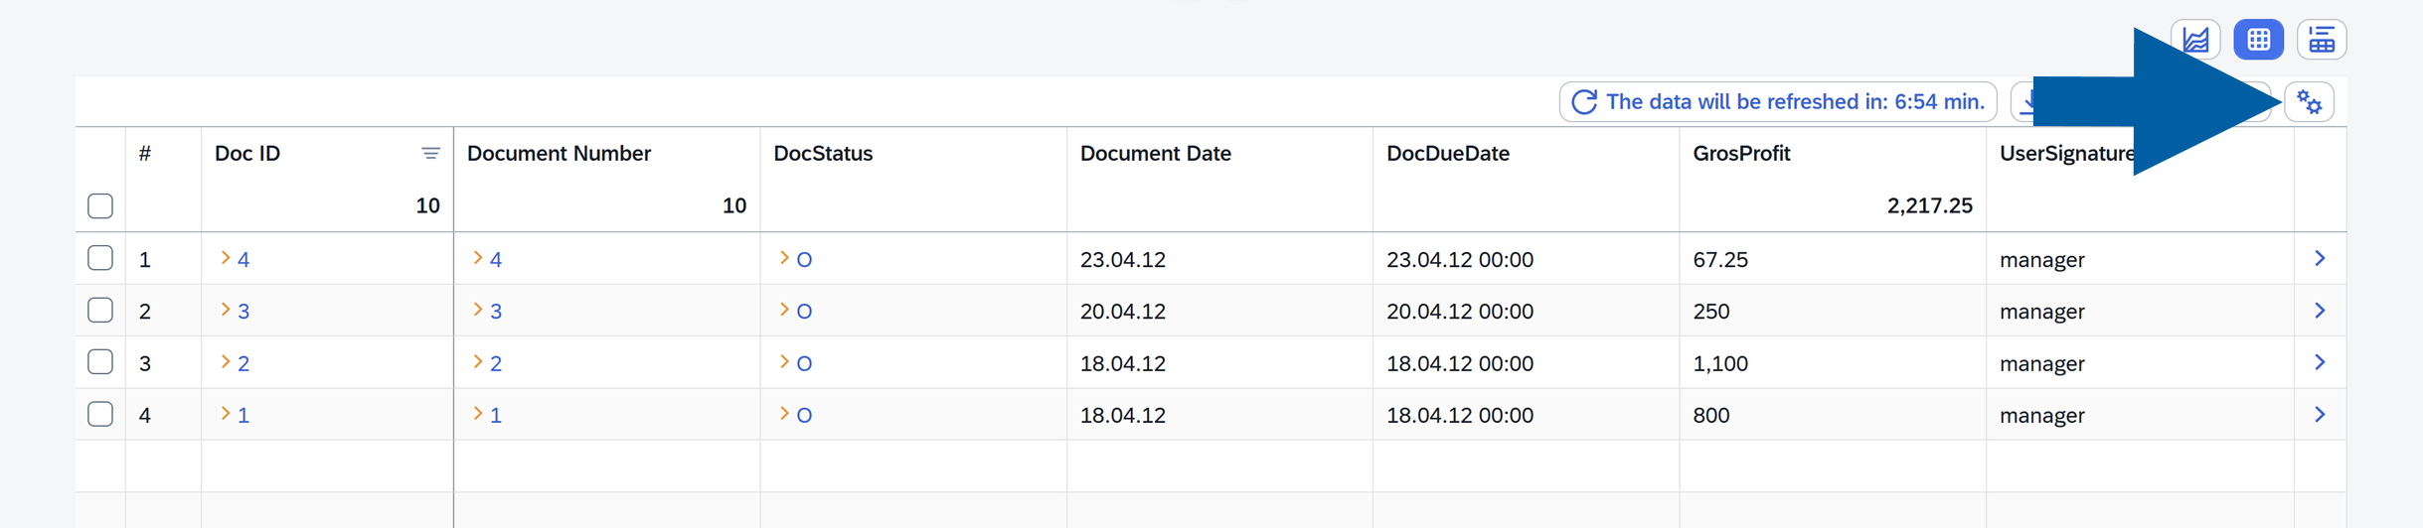The height and width of the screenshot is (528, 2423).
Task: Expand Document Number 2 chevron
Action: pyautogui.click(x=478, y=361)
